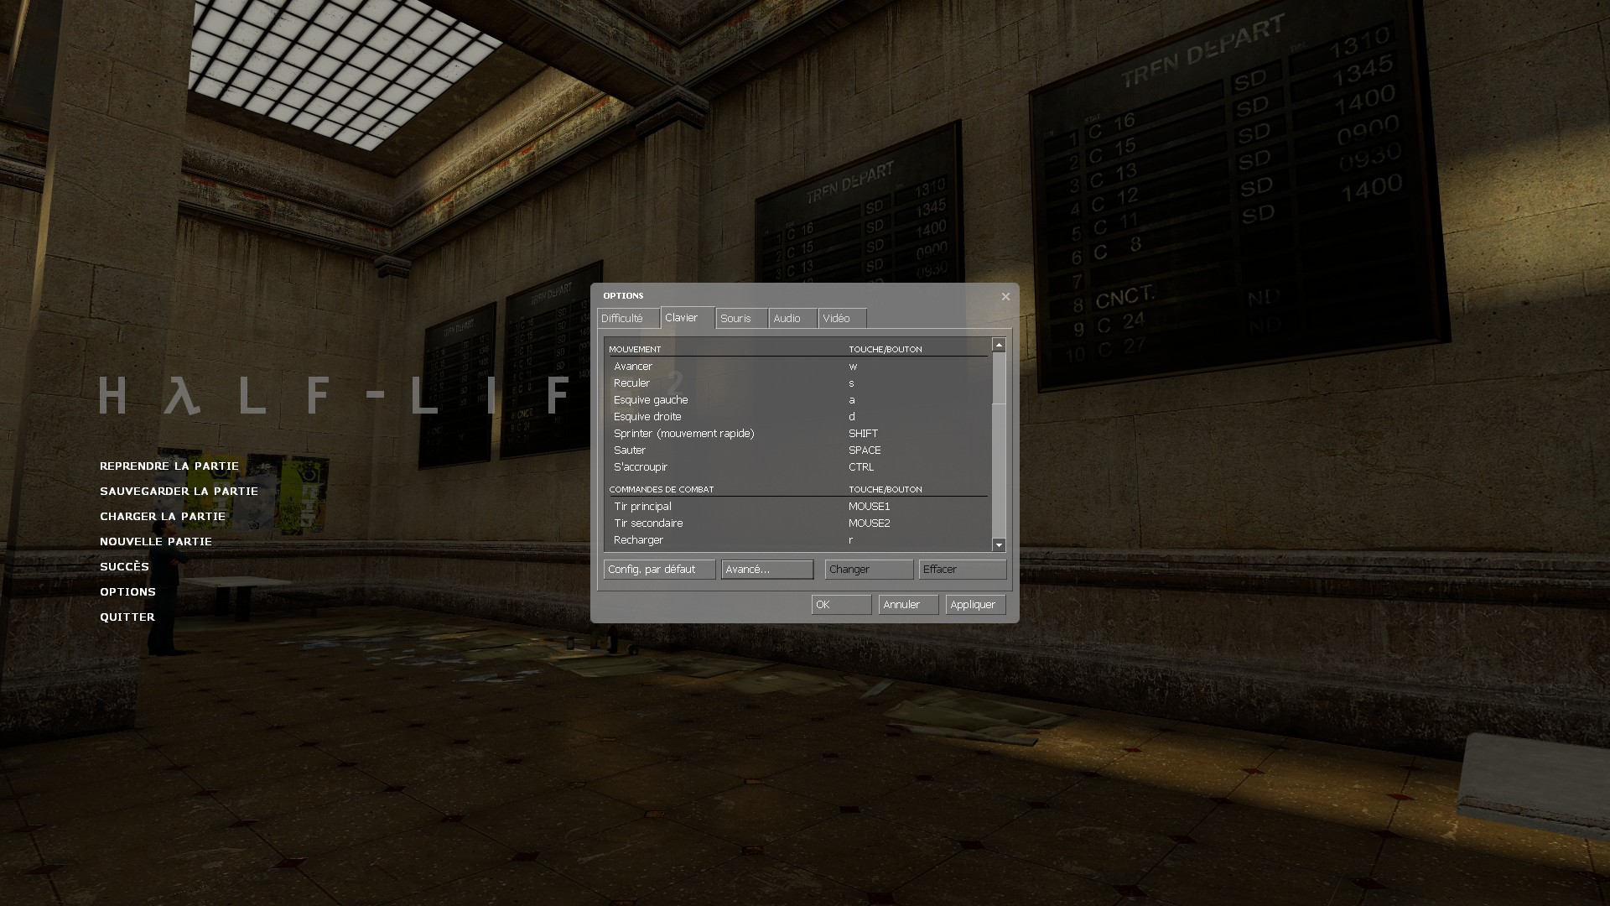Screen dimensions: 1610x906
Task: Click the Appliquer button
Action: (x=975, y=605)
